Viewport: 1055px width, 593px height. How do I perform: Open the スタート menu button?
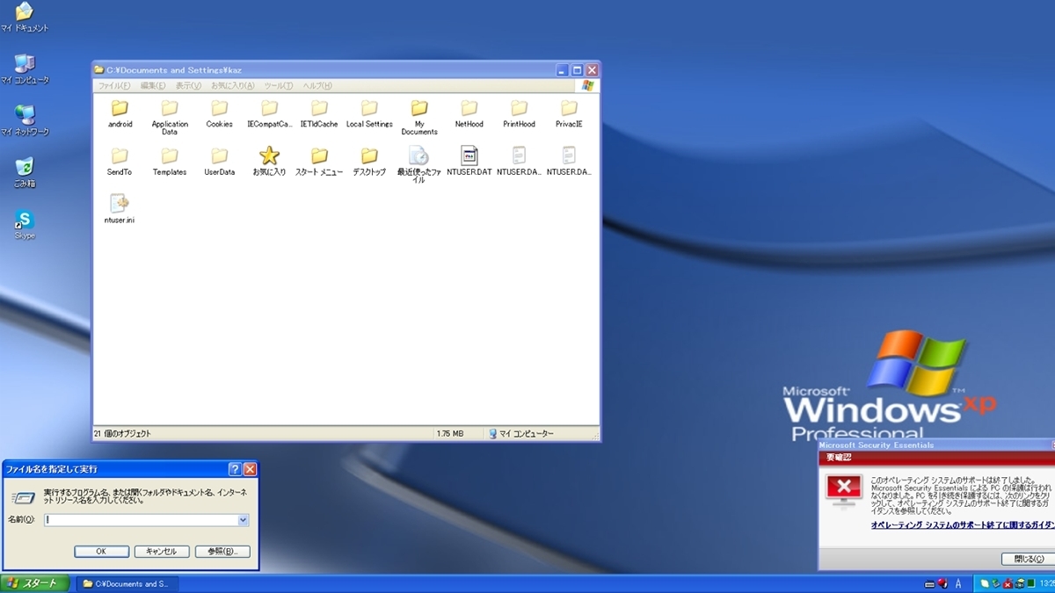(34, 583)
